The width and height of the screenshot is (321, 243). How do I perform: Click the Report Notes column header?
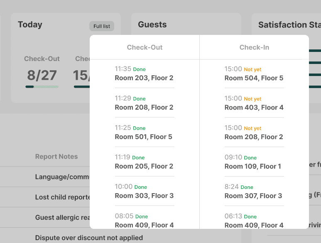56,157
